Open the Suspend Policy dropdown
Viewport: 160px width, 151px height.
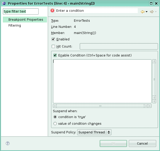tap(94, 132)
